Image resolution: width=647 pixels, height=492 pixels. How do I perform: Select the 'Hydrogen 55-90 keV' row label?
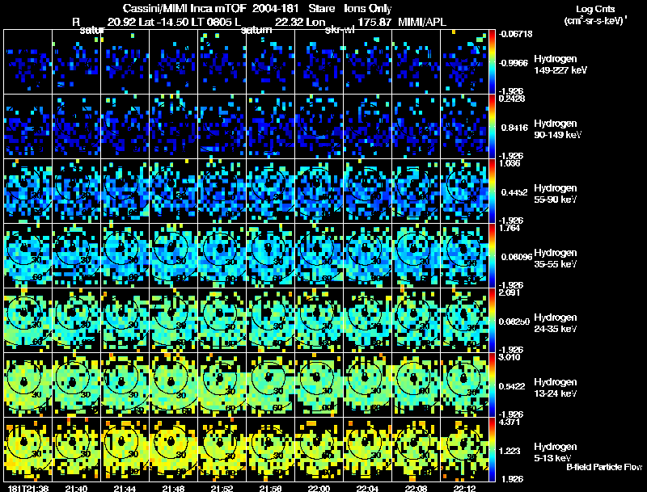[x=556, y=194]
